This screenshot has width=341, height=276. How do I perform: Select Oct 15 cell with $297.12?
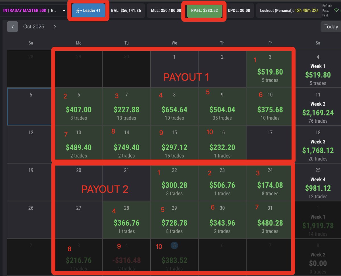tap(174, 144)
